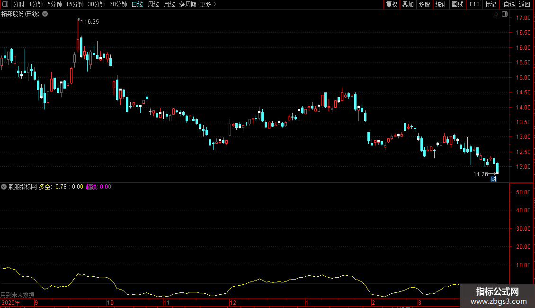
Task: Switch to 周线 weekly chart
Action: pyautogui.click(x=153, y=4)
